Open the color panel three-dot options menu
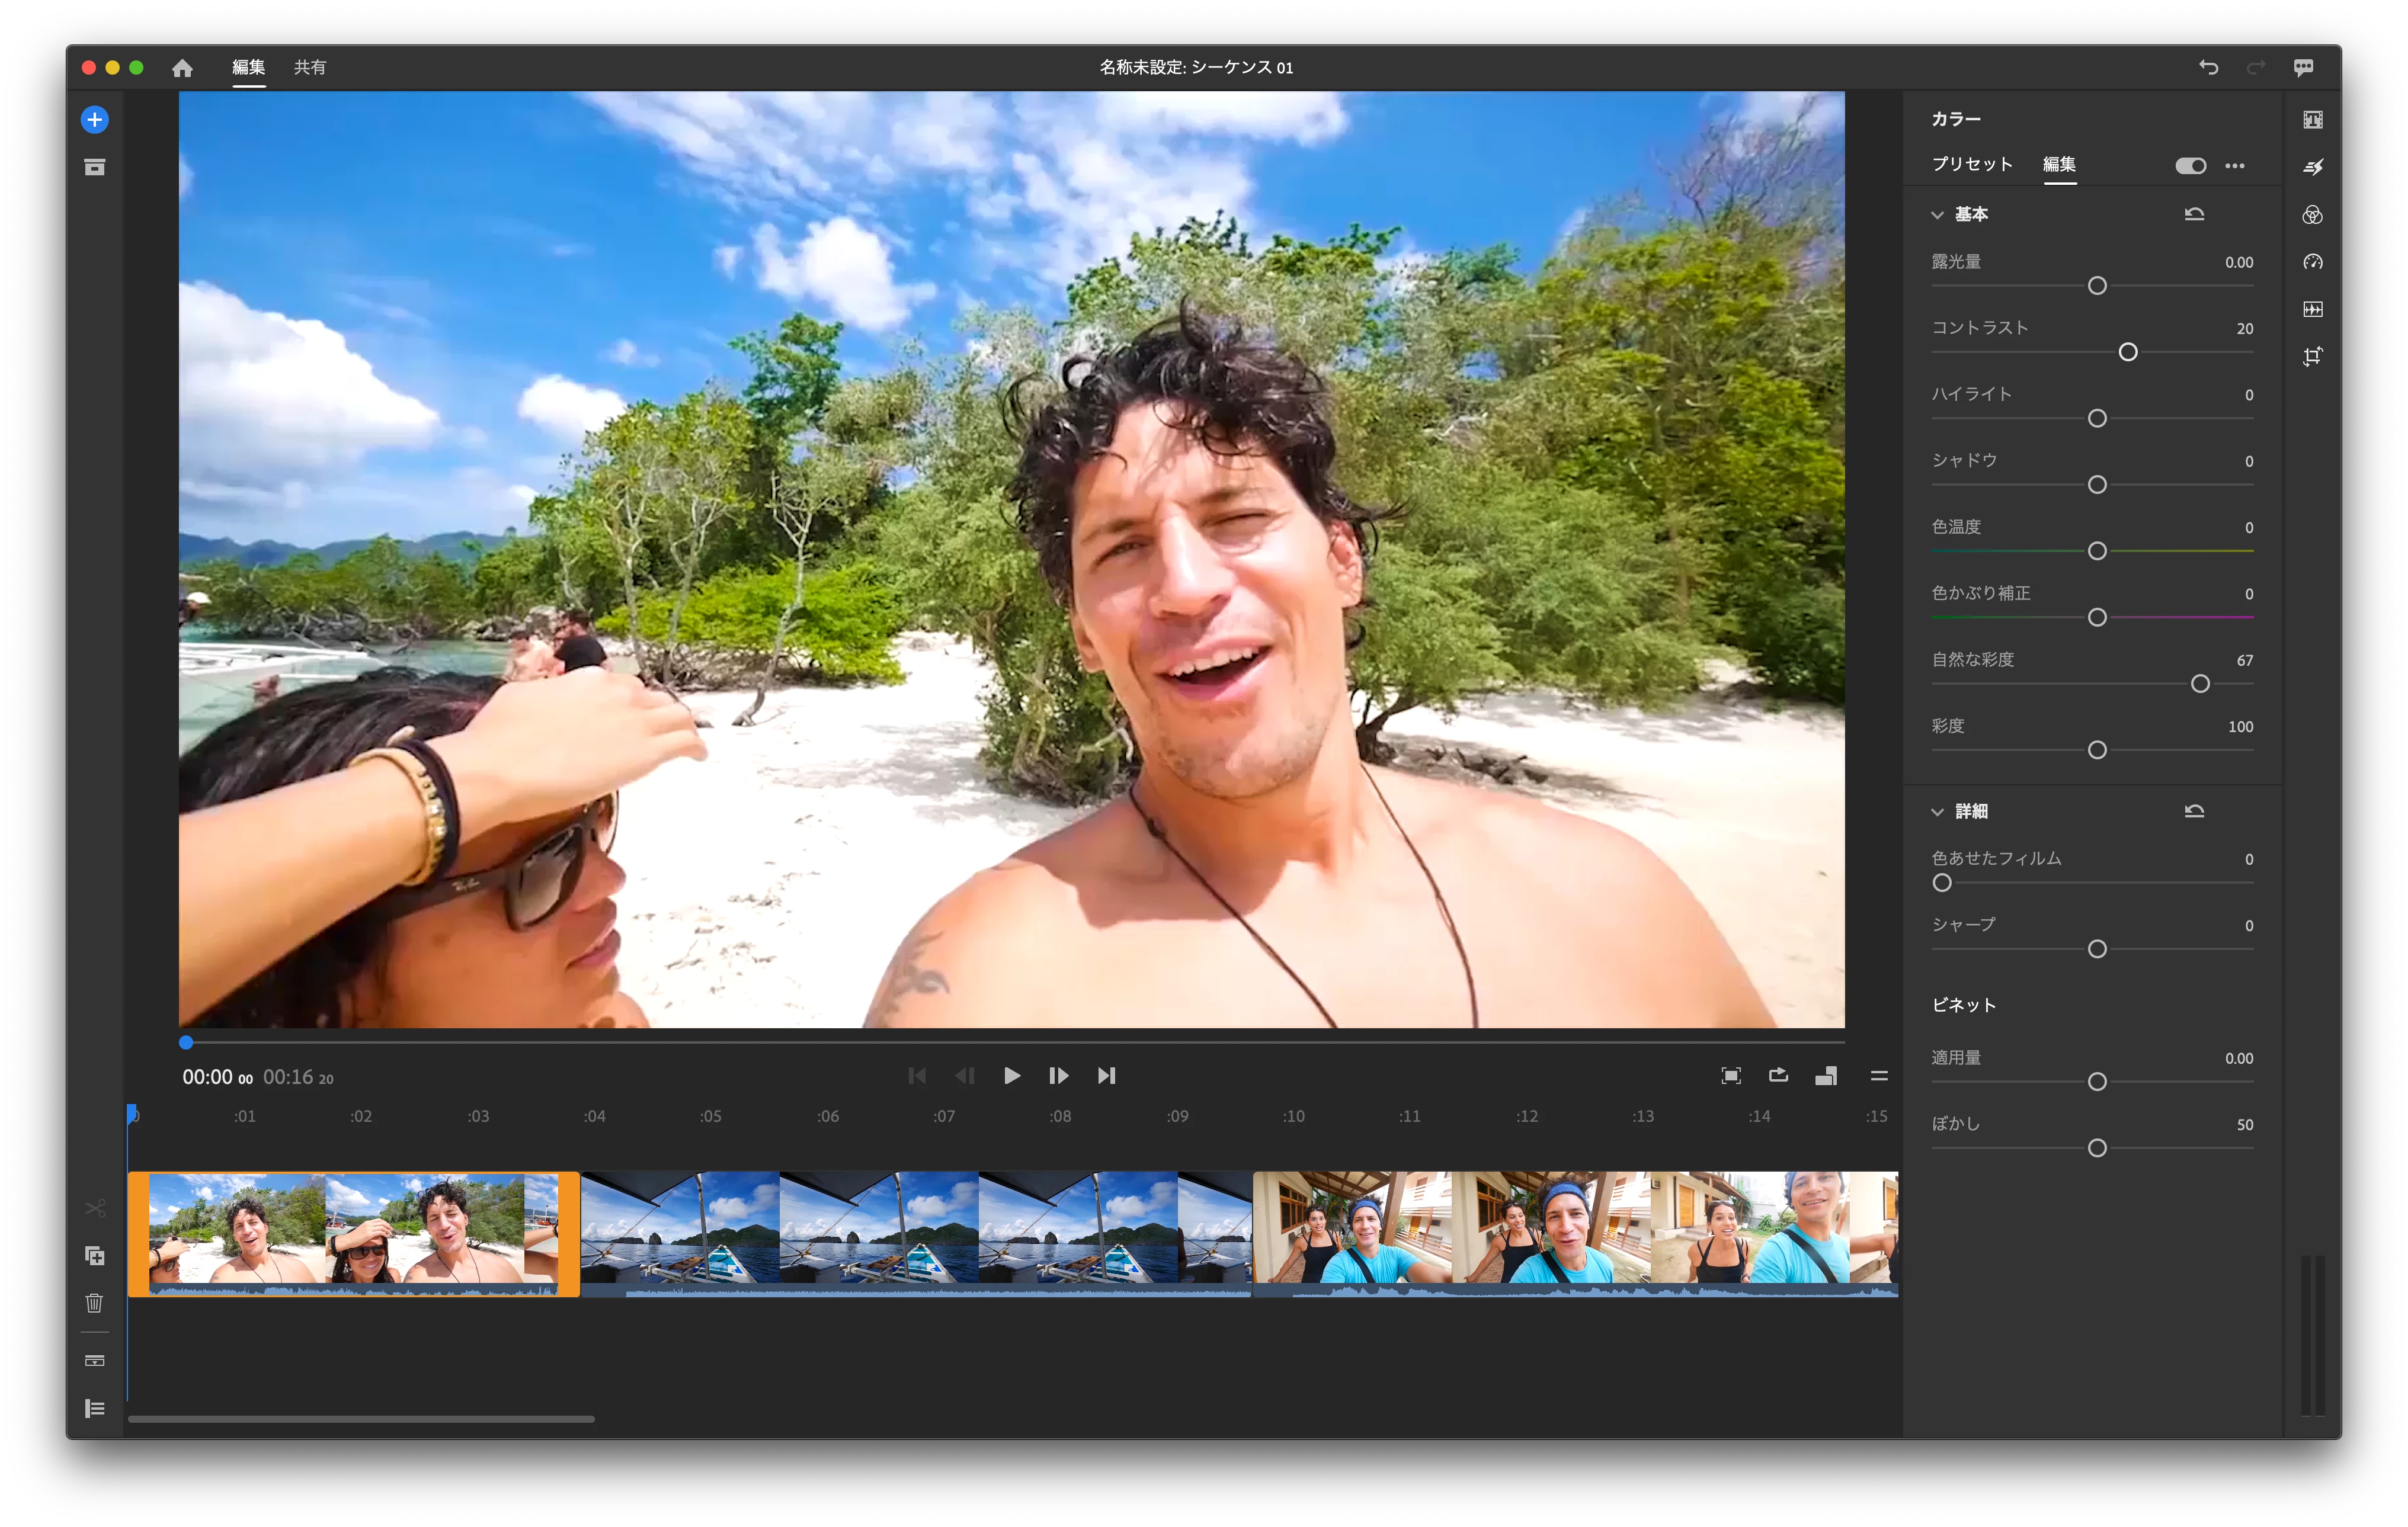Screen dimensions: 2408x1527 [x=2235, y=166]
